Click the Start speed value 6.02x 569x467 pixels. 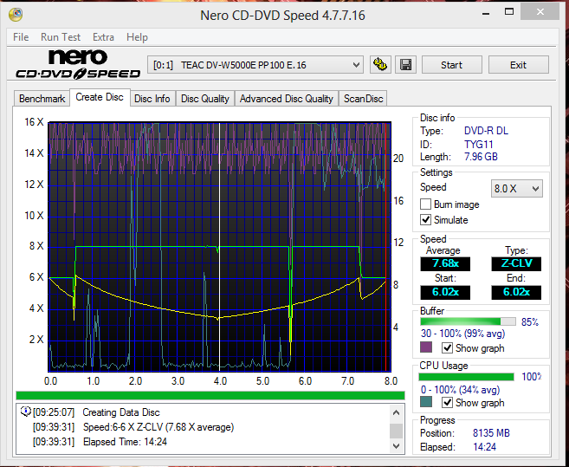(x=445, y=292)
